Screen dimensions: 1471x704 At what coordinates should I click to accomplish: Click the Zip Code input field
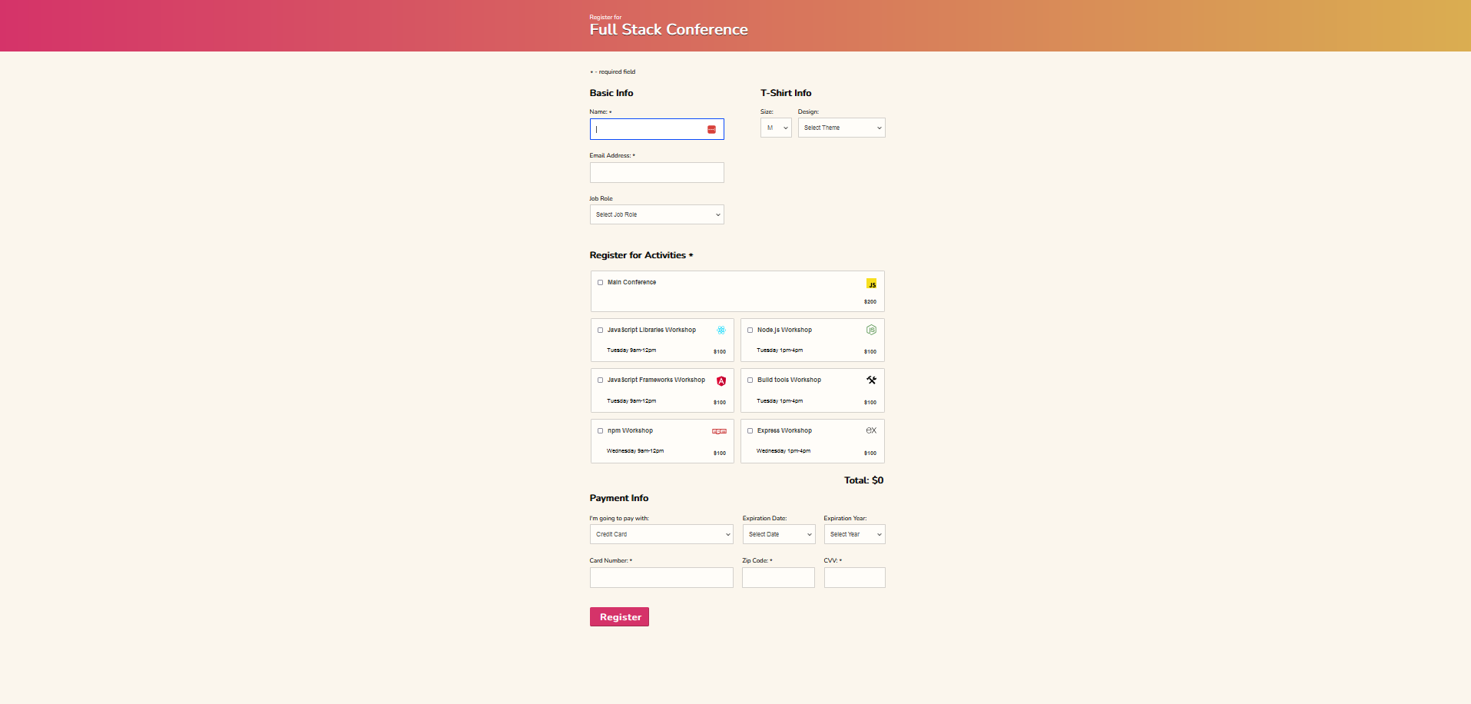[778, 578]
